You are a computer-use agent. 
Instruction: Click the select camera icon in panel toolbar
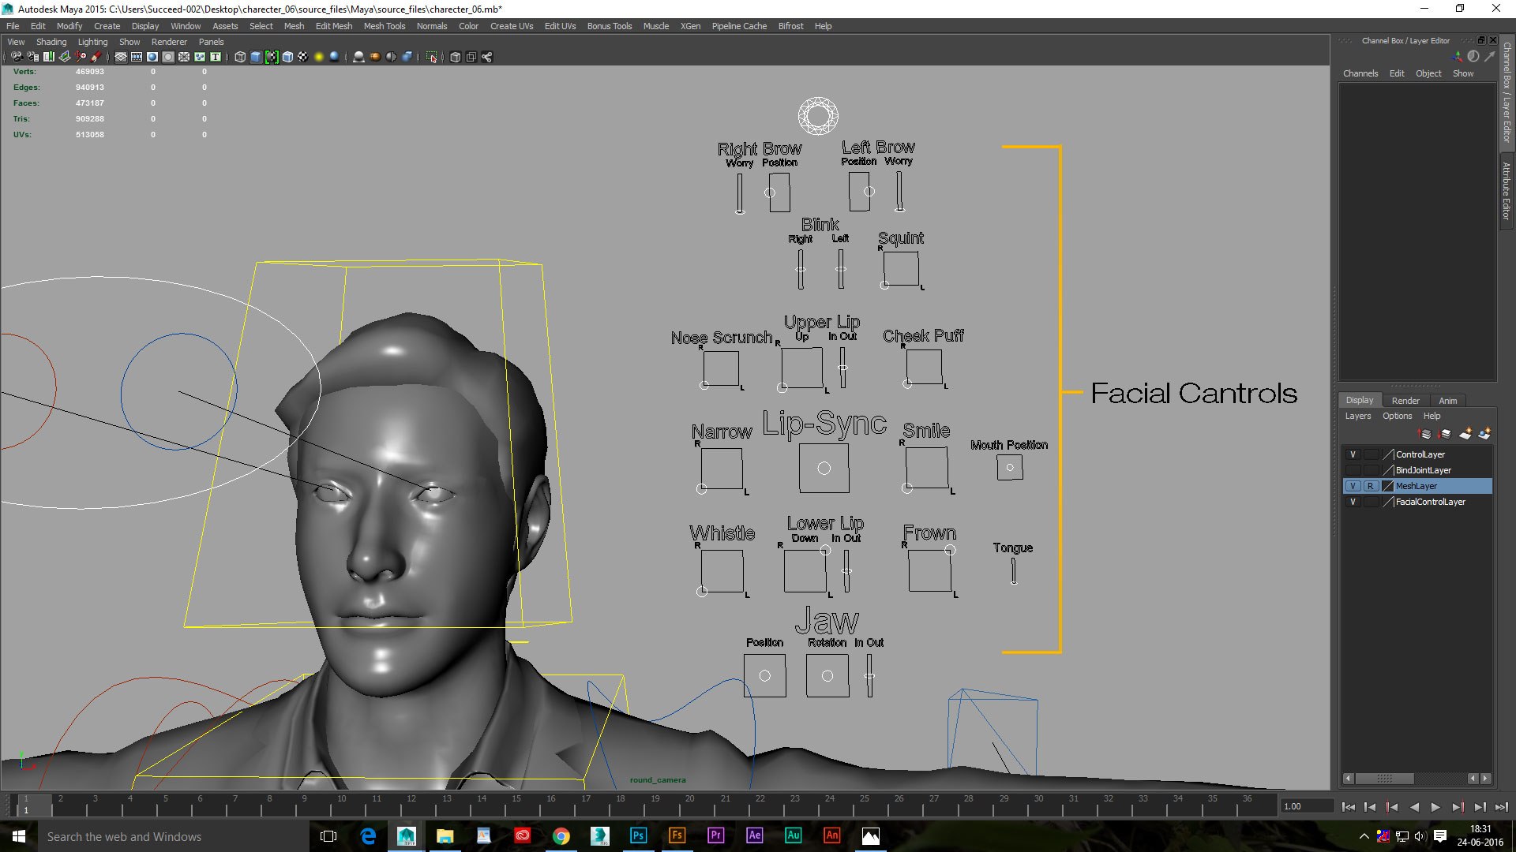tap(17, 57)
